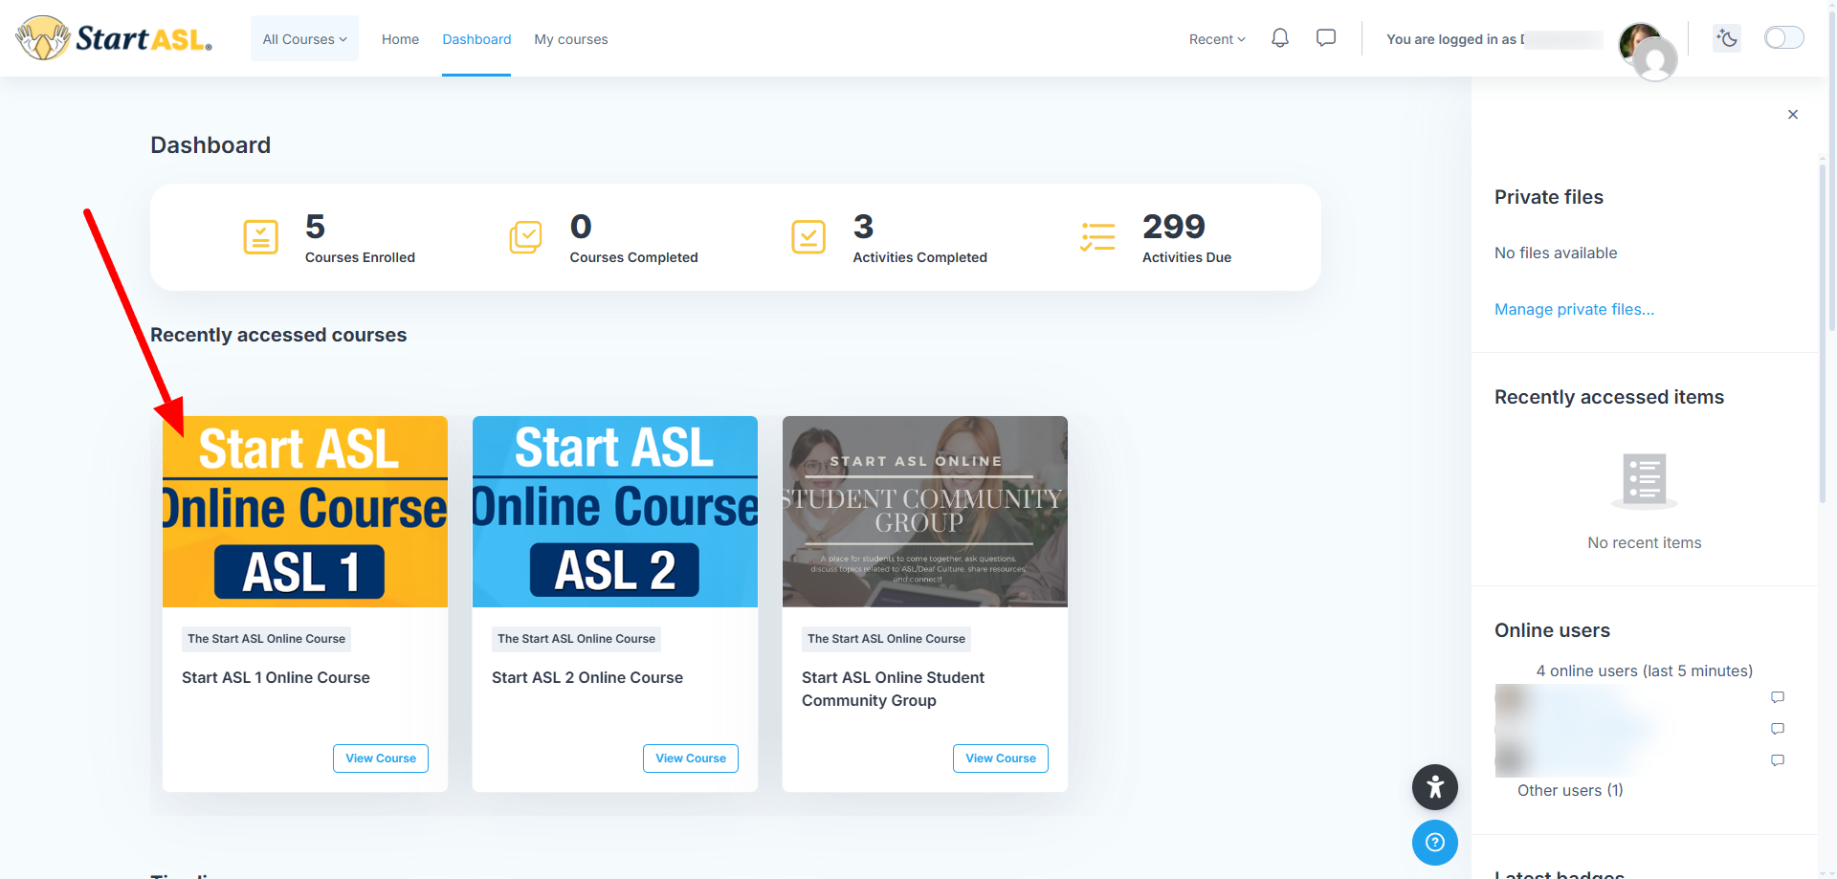Viewport: 1837px width, 879px height.
Task: View the Start ASL 1 Online Course
Action: tap(381, 758)
